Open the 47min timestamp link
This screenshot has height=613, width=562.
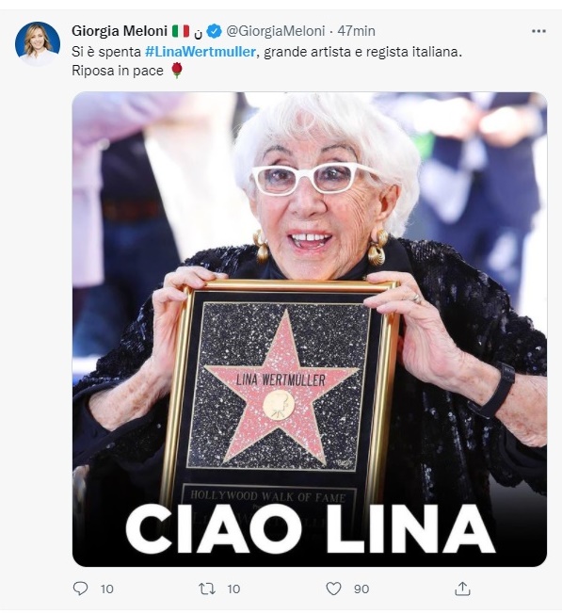click(356, 31)
